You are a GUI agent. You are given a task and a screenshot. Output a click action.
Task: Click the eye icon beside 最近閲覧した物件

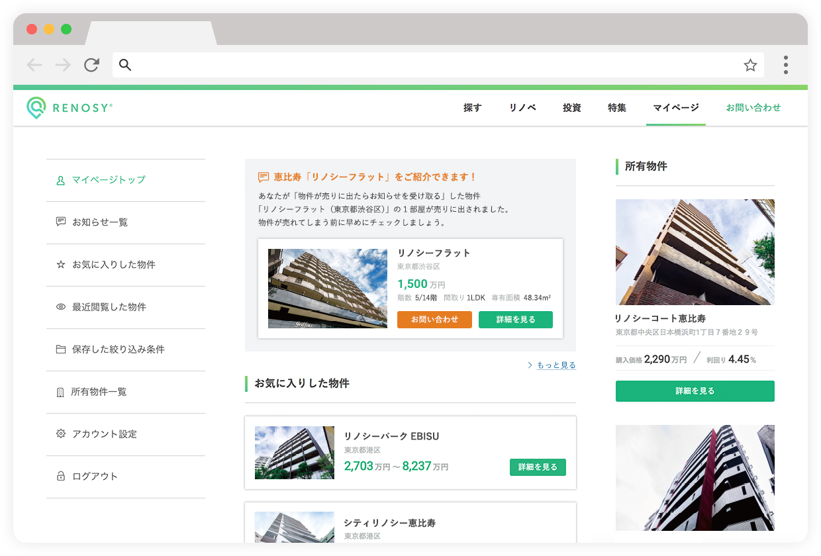pos(61,307)
